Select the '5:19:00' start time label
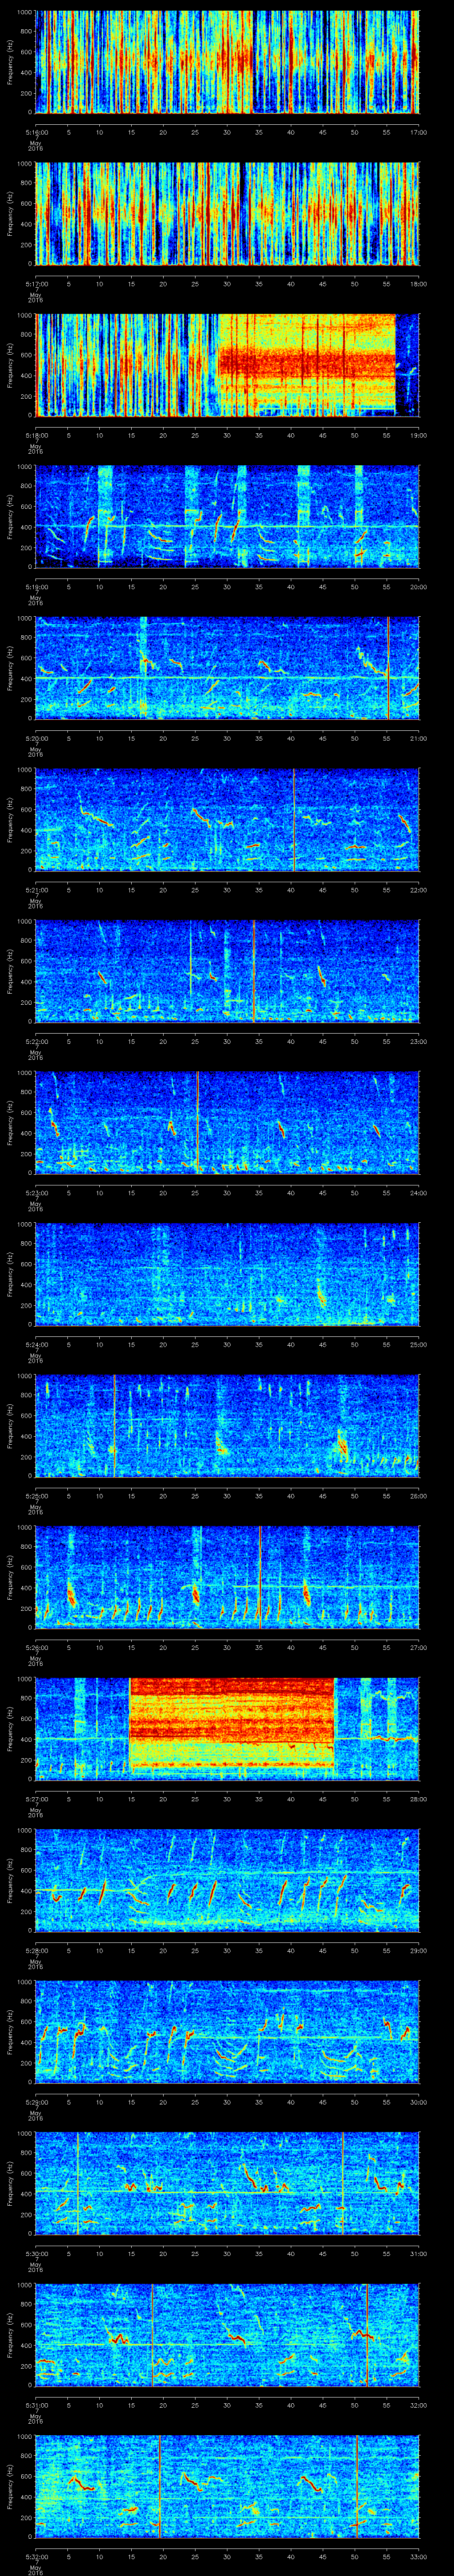The image size is (454, 2576). pos(36,586)
